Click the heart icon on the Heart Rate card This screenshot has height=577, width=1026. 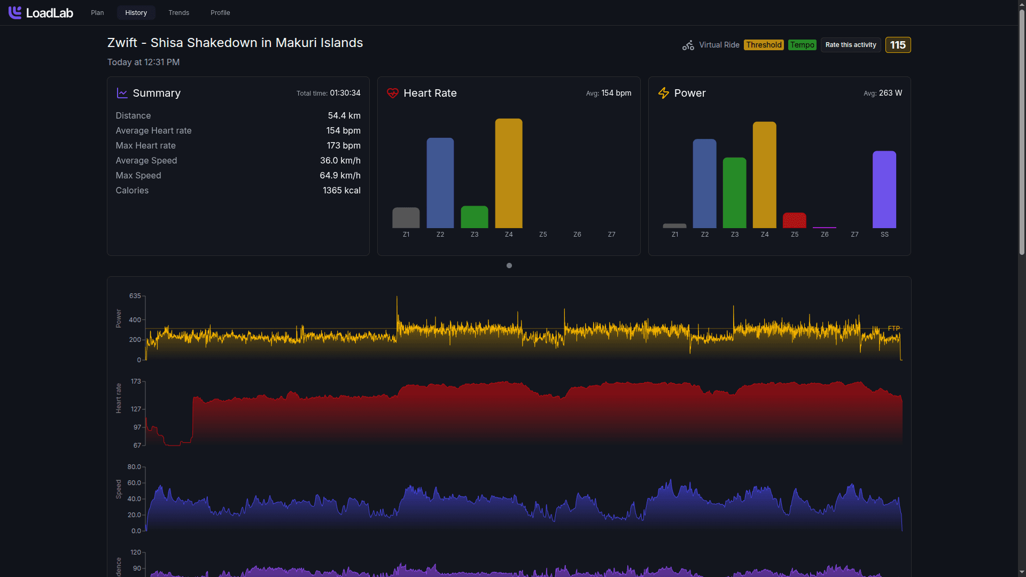click(x=393, y=93)
